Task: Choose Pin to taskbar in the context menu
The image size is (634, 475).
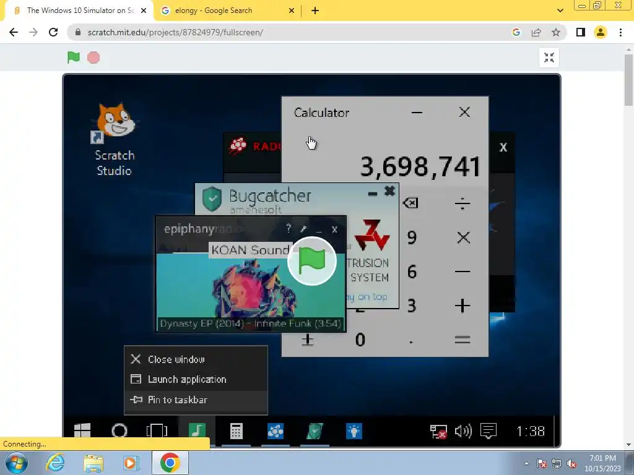Action: coord(196,400)
